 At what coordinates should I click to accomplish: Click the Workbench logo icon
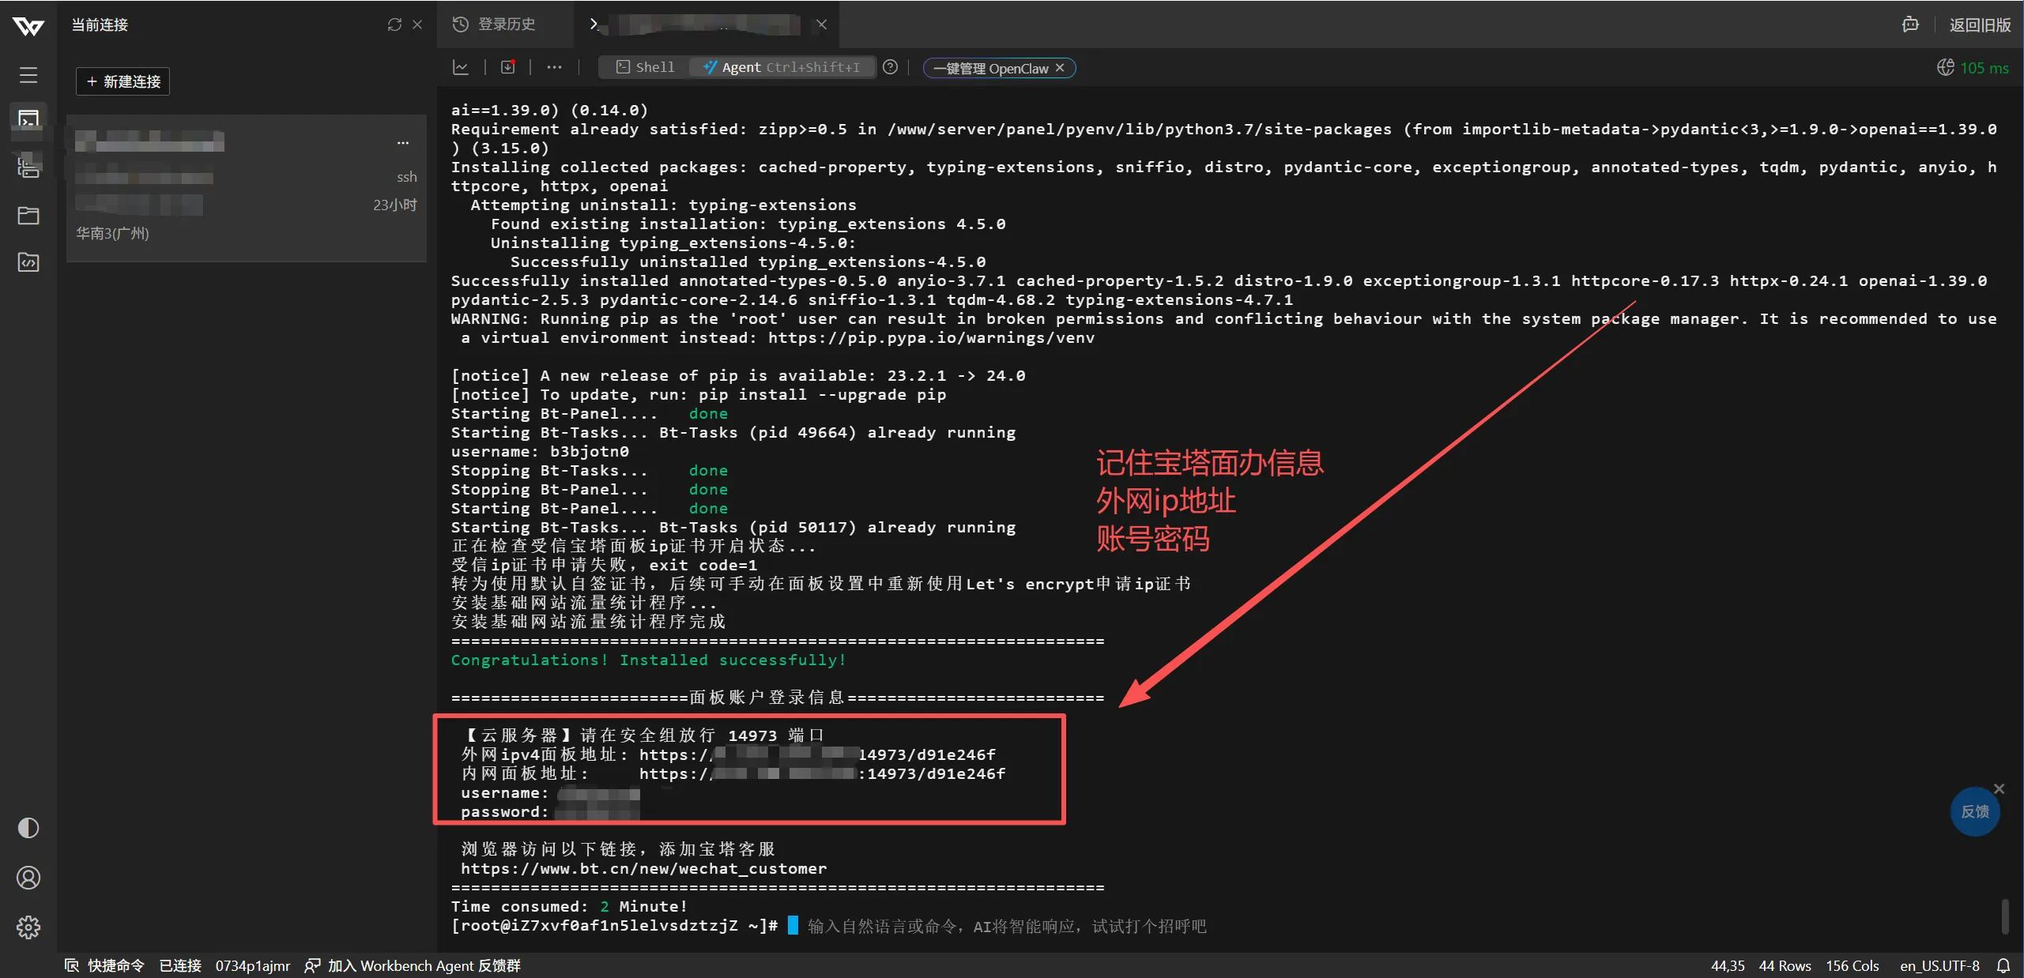click(x=28, y=26)
